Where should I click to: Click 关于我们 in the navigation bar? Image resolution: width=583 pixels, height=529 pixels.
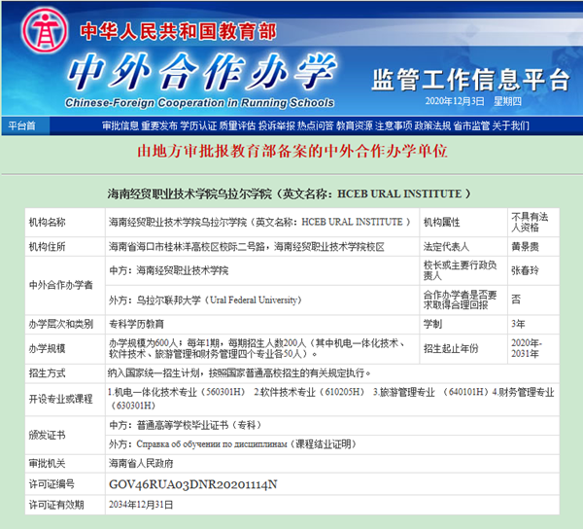tap(511, 125)
